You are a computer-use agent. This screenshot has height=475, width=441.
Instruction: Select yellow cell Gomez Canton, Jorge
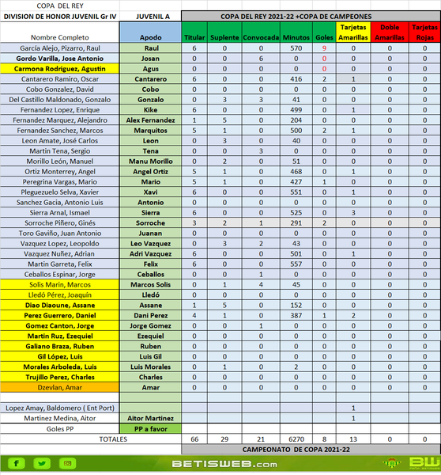click(60, 326)
